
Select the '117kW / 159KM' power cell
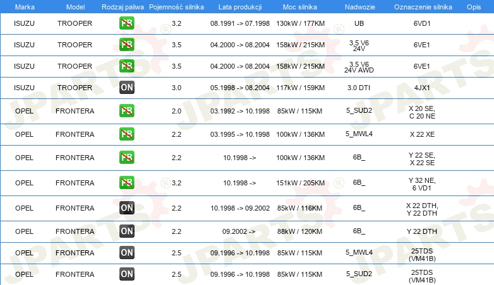(x=300, y=88)
